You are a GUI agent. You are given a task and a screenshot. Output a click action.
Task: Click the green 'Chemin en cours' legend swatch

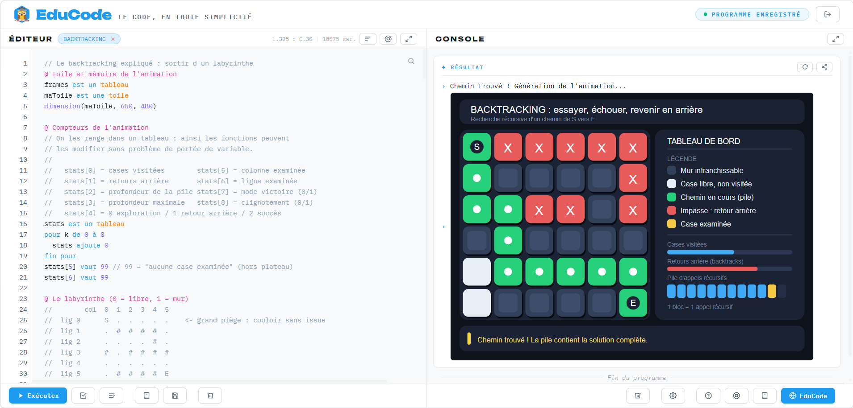click(672, 197)
